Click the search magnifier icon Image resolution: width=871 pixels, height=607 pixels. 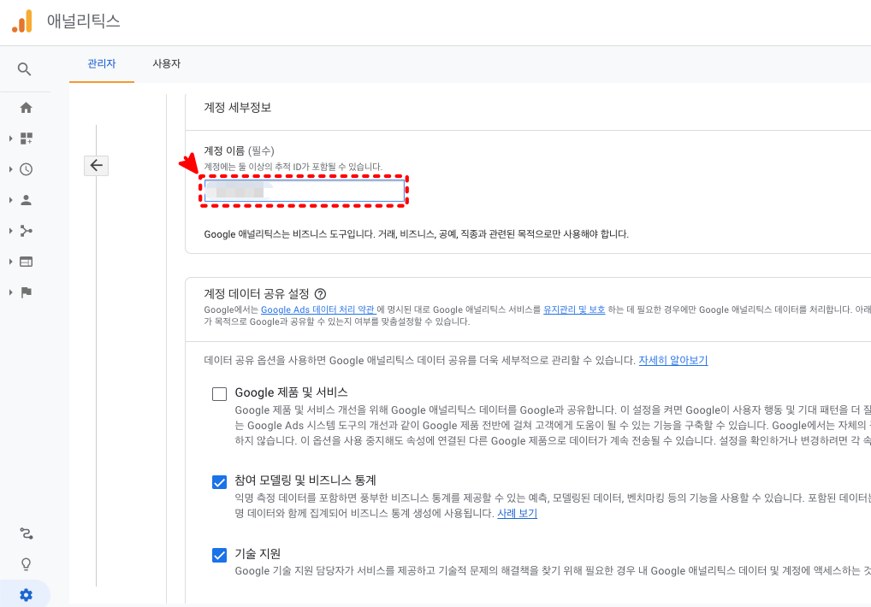click(26, 68)
